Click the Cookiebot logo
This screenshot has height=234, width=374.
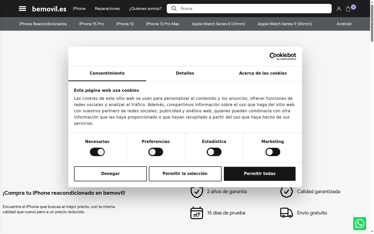click(x=283, y=56)
